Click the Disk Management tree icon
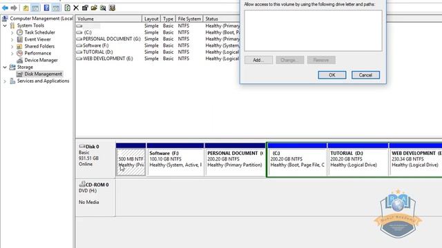The image size is (442, 248). click(x=19, y=74)
